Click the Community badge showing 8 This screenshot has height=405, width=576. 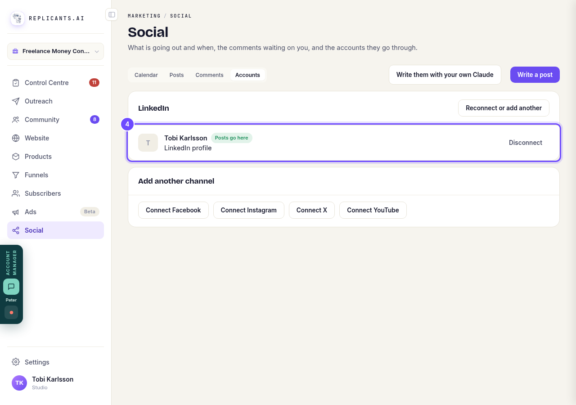(94, 120)
